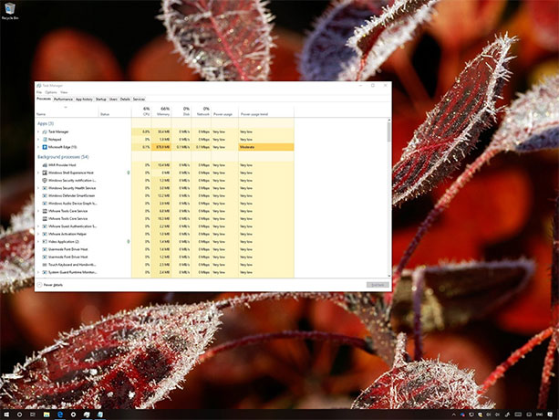Switch to the Users tab
The height and width of the screenshot is (420, 559).
(x=113, y=100)
